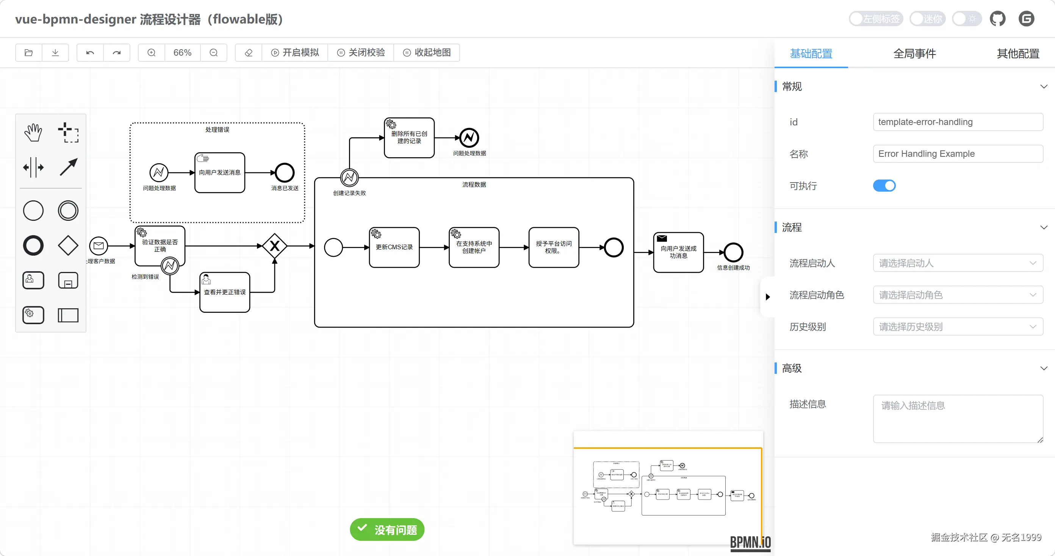Image resolution: width=1055 pixels, height=556 pixels.
Task: Collapse the 常规 section chevron
Action: [1043, 86]
